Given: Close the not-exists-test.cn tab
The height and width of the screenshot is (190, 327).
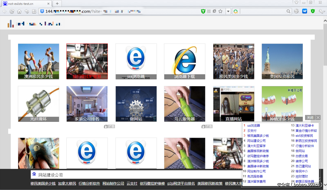Looking at the screenshot, I should pos(48,4).
